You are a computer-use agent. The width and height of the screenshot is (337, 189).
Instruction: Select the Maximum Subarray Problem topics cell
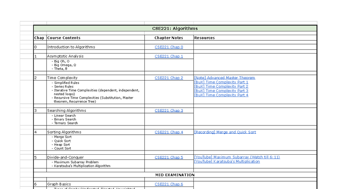click(x=95, y=164)
